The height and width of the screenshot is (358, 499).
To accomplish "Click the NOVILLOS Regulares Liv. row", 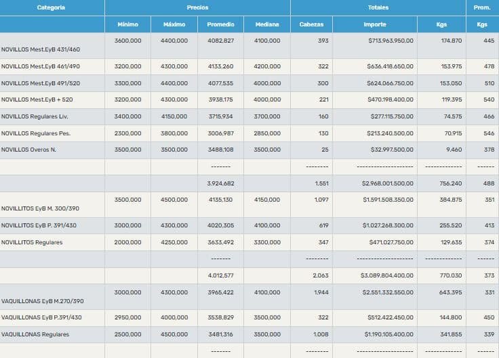I will point(34,116).
